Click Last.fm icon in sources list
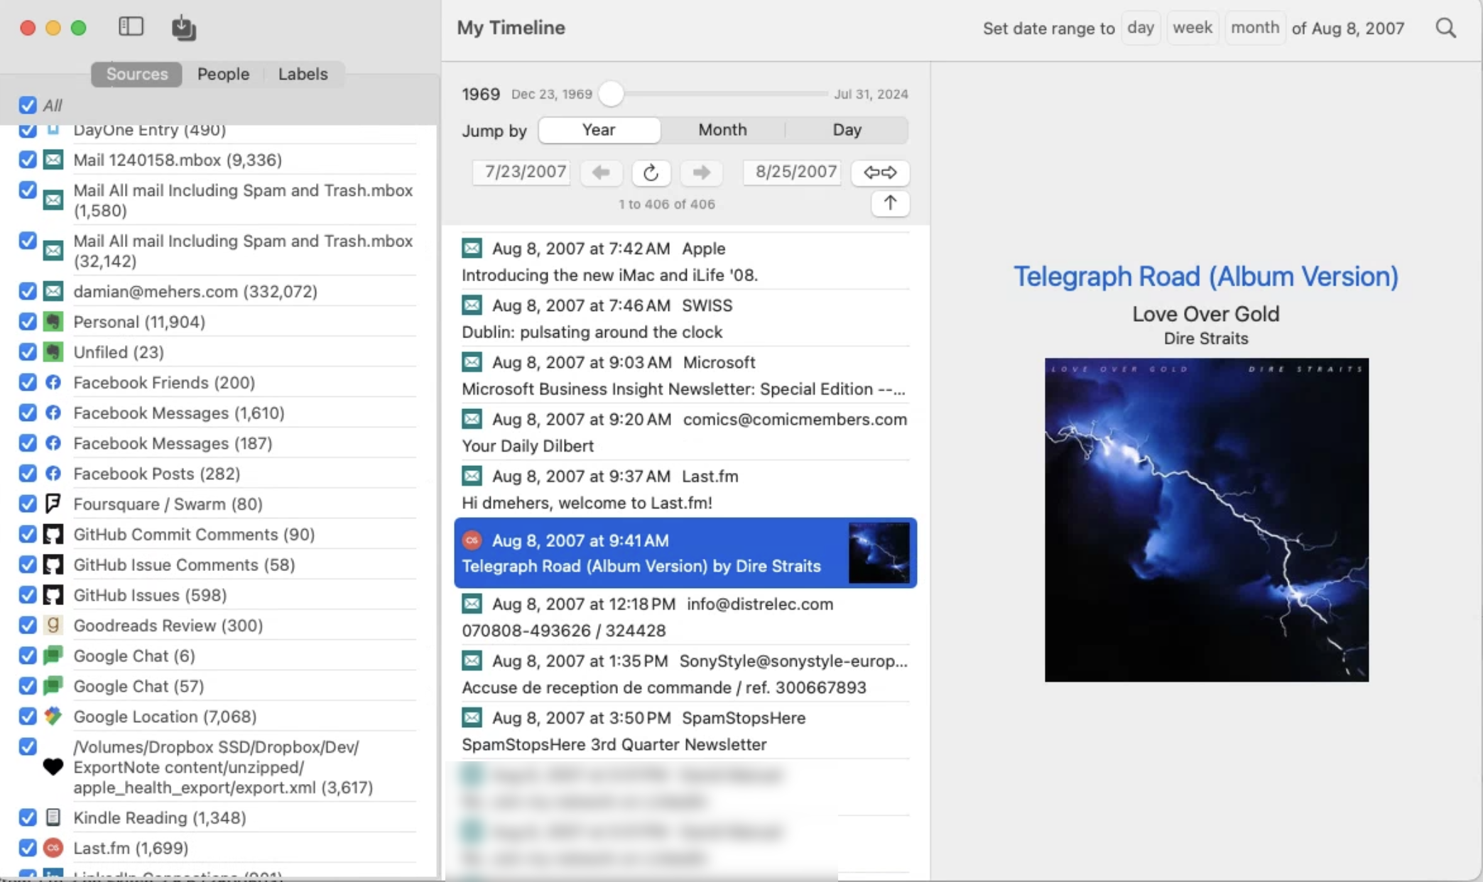Screen dimensions: 1483x882 (53, 848)
